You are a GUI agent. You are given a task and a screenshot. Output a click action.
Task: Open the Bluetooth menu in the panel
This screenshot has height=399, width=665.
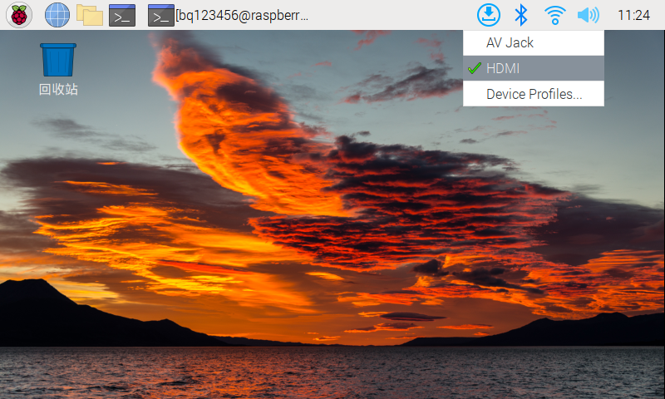click(521, 15)
